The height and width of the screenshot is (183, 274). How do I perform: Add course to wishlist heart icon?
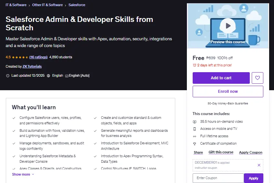point(258,78)
